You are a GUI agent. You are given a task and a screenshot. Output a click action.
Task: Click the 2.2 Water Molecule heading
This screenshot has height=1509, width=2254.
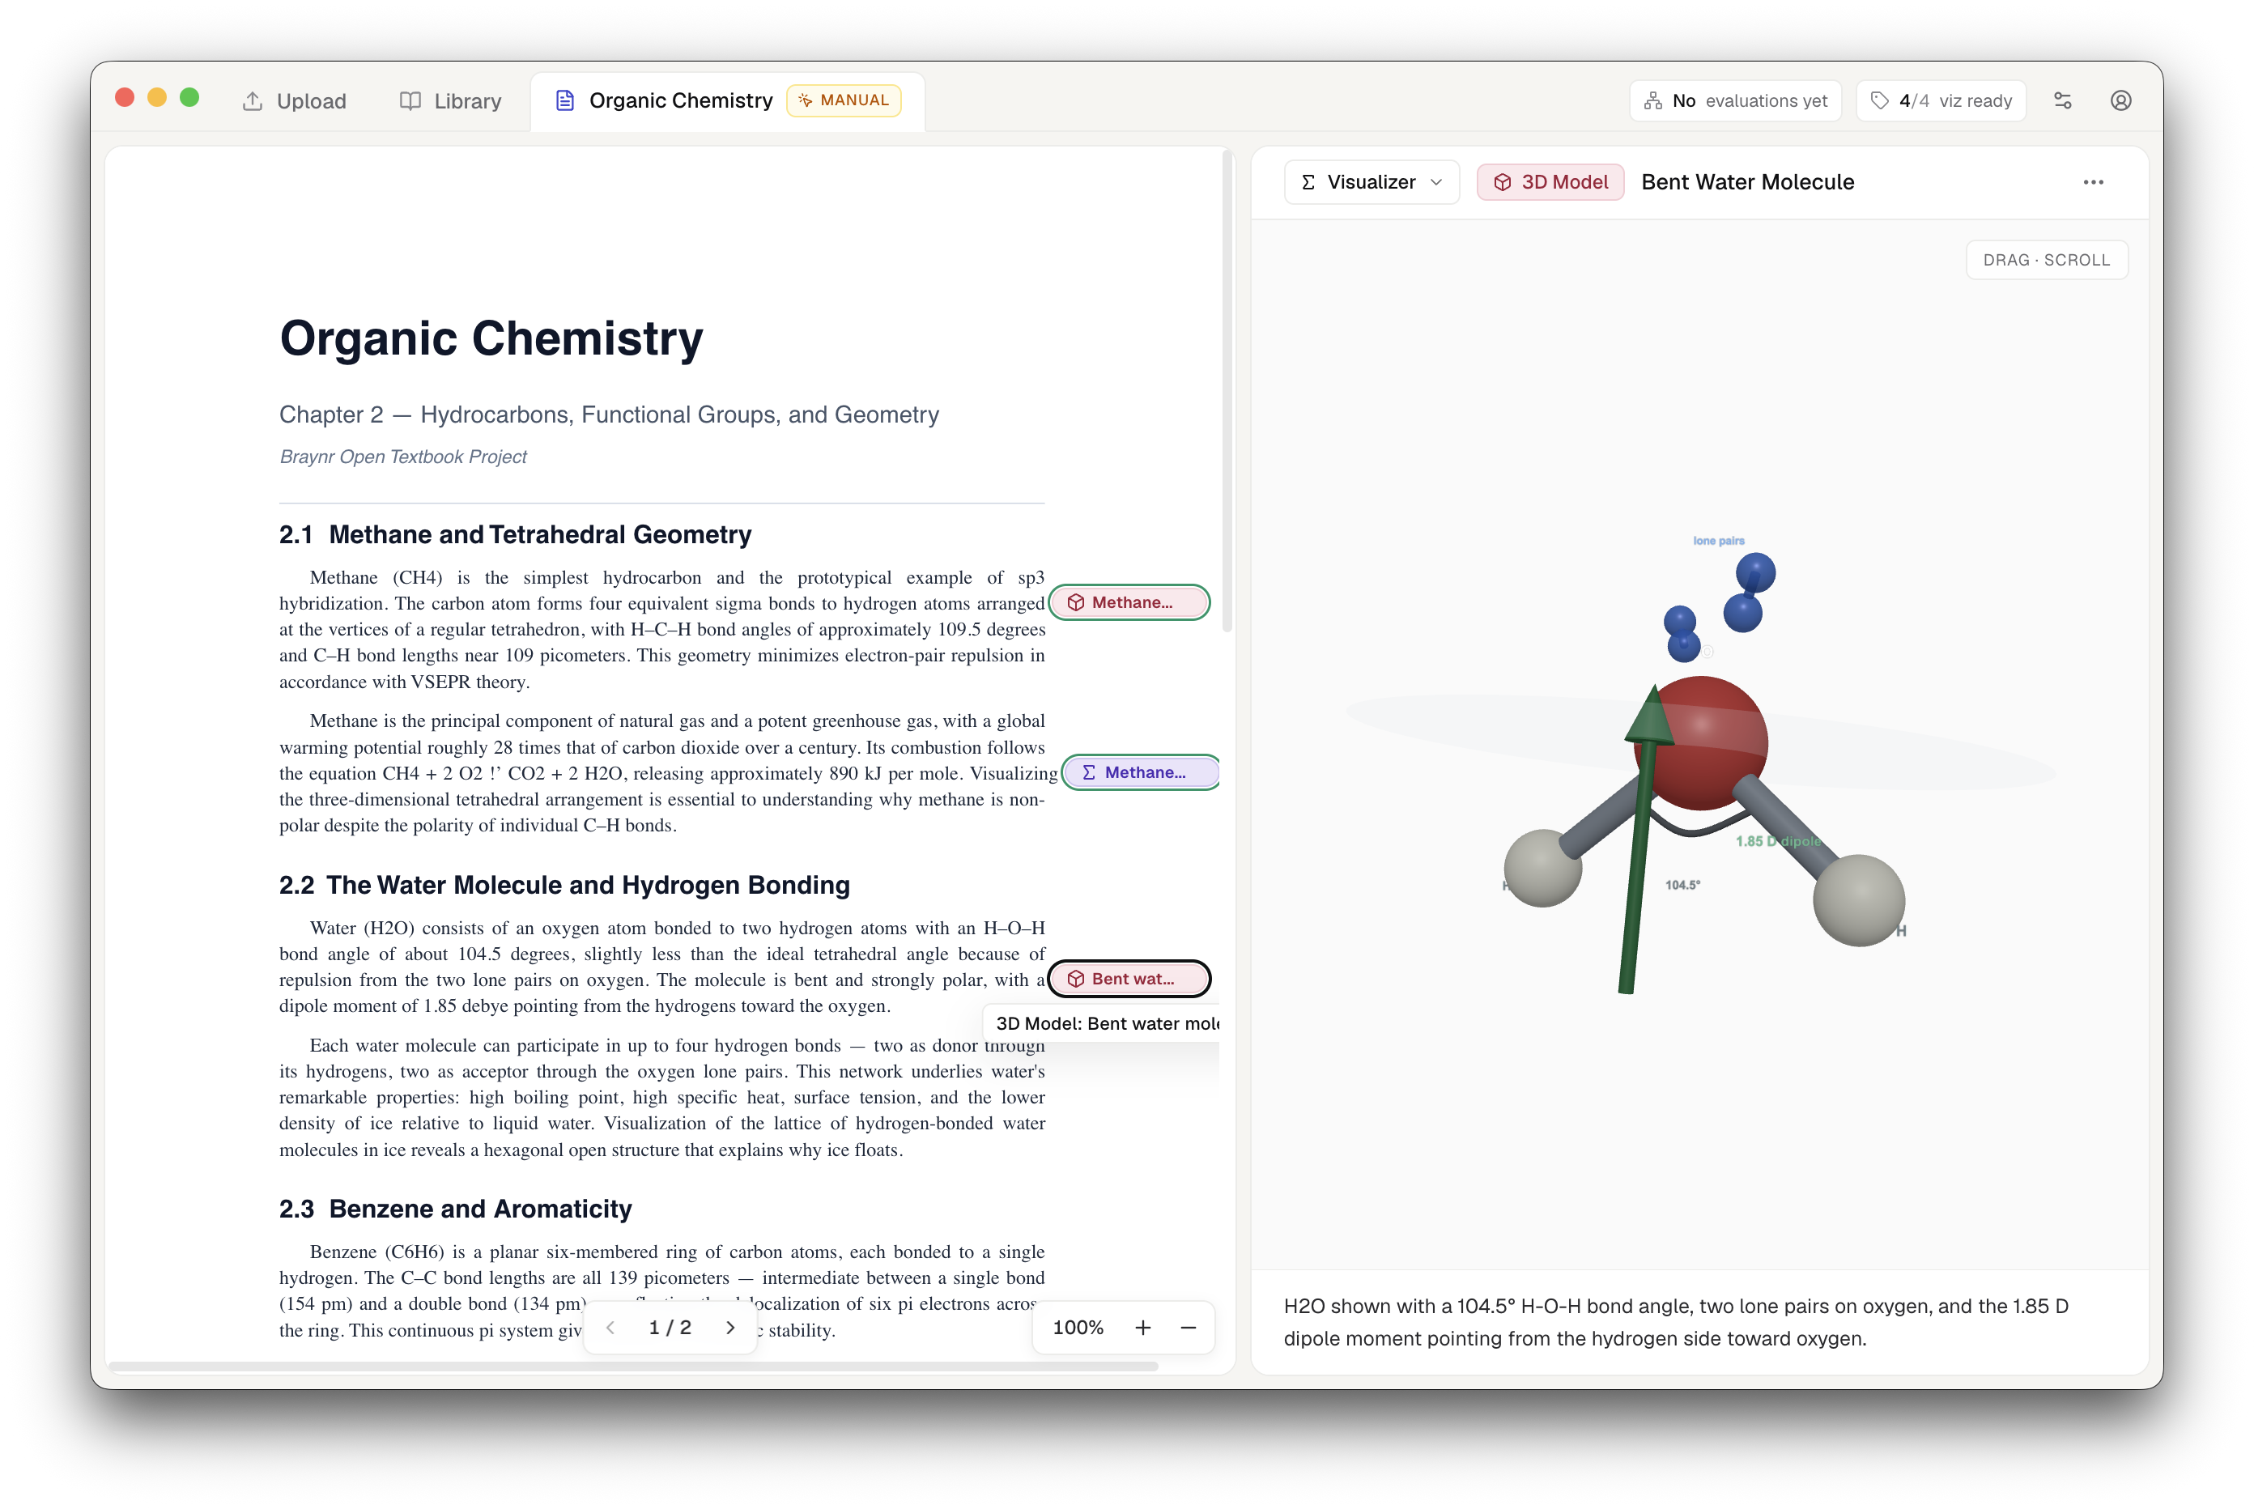[x=564, y=884]
